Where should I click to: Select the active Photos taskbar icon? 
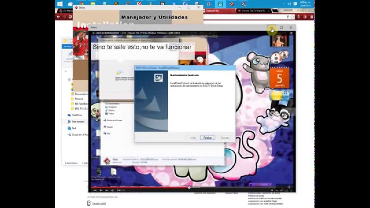point(220,4)
